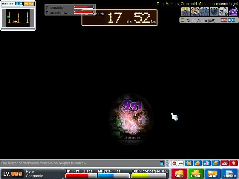Click the orange and blue tag icon
The image size is (239, 179).
pos(181,163)
